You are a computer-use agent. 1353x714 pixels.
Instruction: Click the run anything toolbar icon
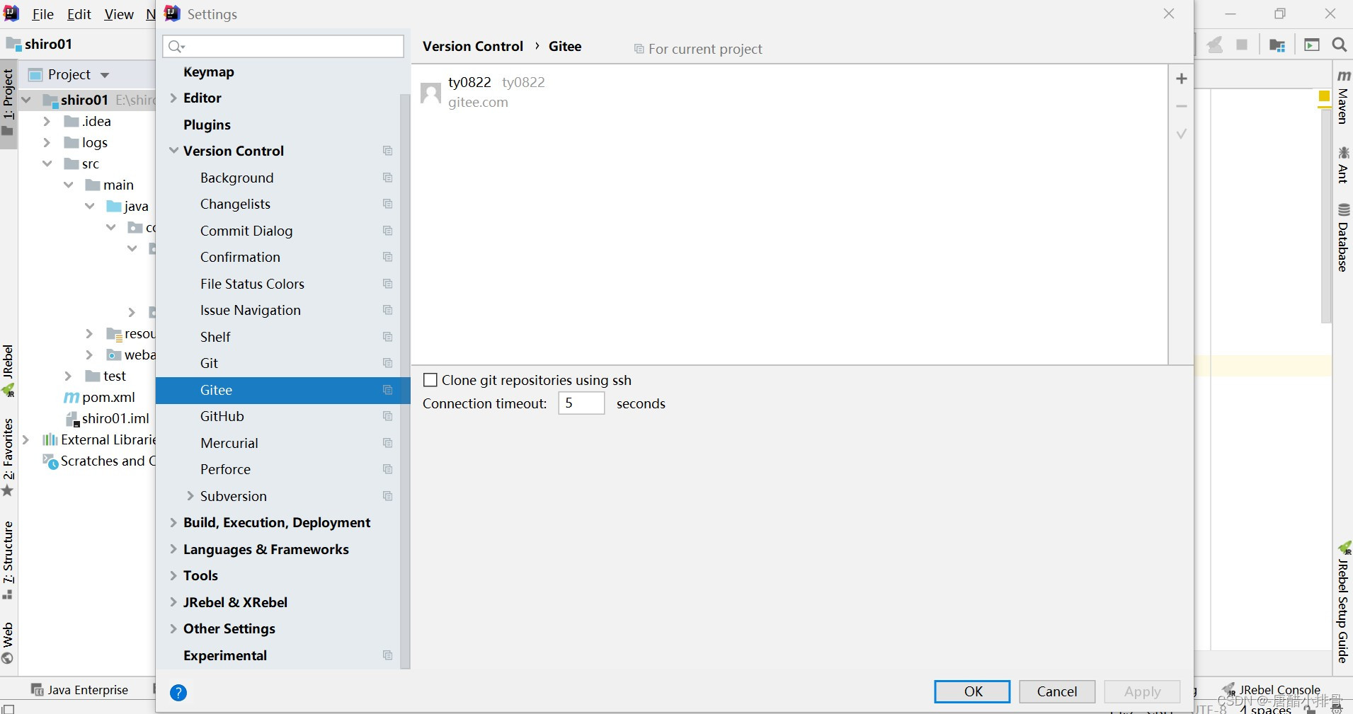(1311, 45)
